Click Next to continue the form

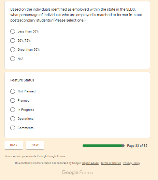click(x=35, y=145)
